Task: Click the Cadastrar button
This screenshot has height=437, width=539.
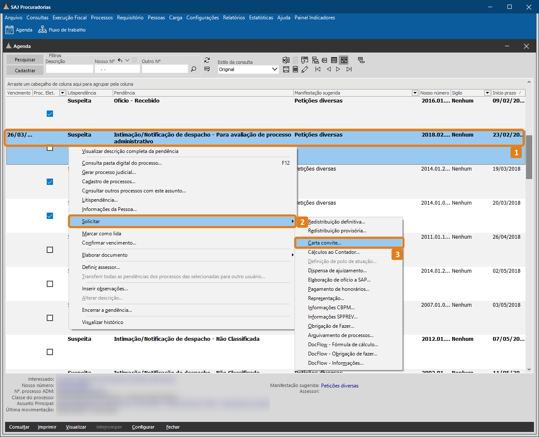Action: coord(25,71)
